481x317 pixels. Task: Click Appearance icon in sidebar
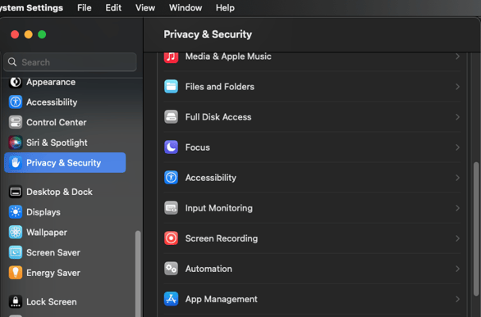pyautogui.click(x=16, y=82)
